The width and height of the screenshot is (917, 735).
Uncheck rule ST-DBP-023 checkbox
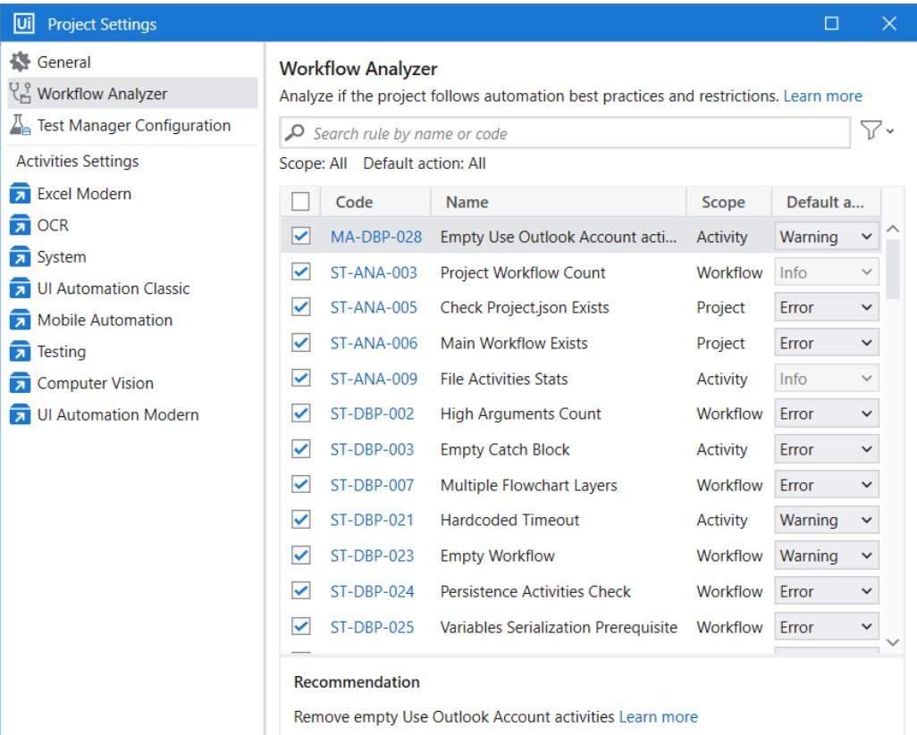click(300, 555)
